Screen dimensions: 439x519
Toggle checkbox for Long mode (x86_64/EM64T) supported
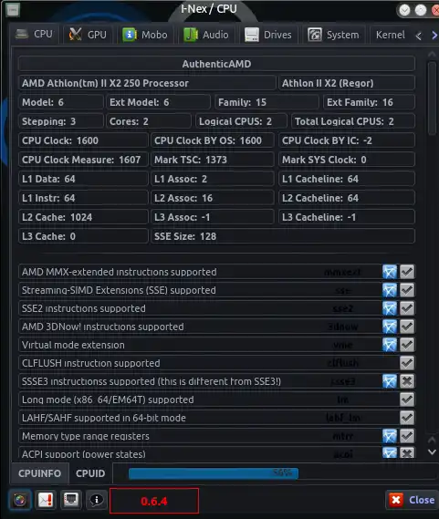coord(407,400)
